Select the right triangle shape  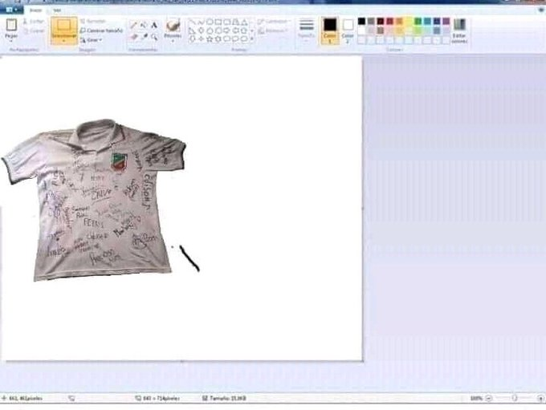(x=192, y=30)
